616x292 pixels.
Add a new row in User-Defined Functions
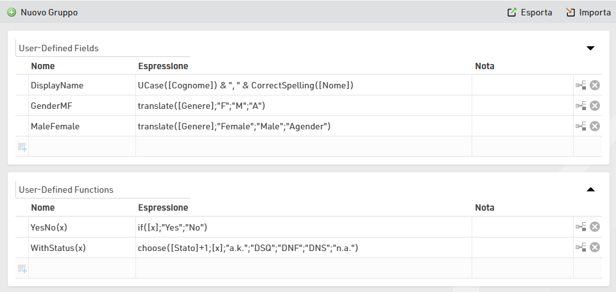[22, 269]
